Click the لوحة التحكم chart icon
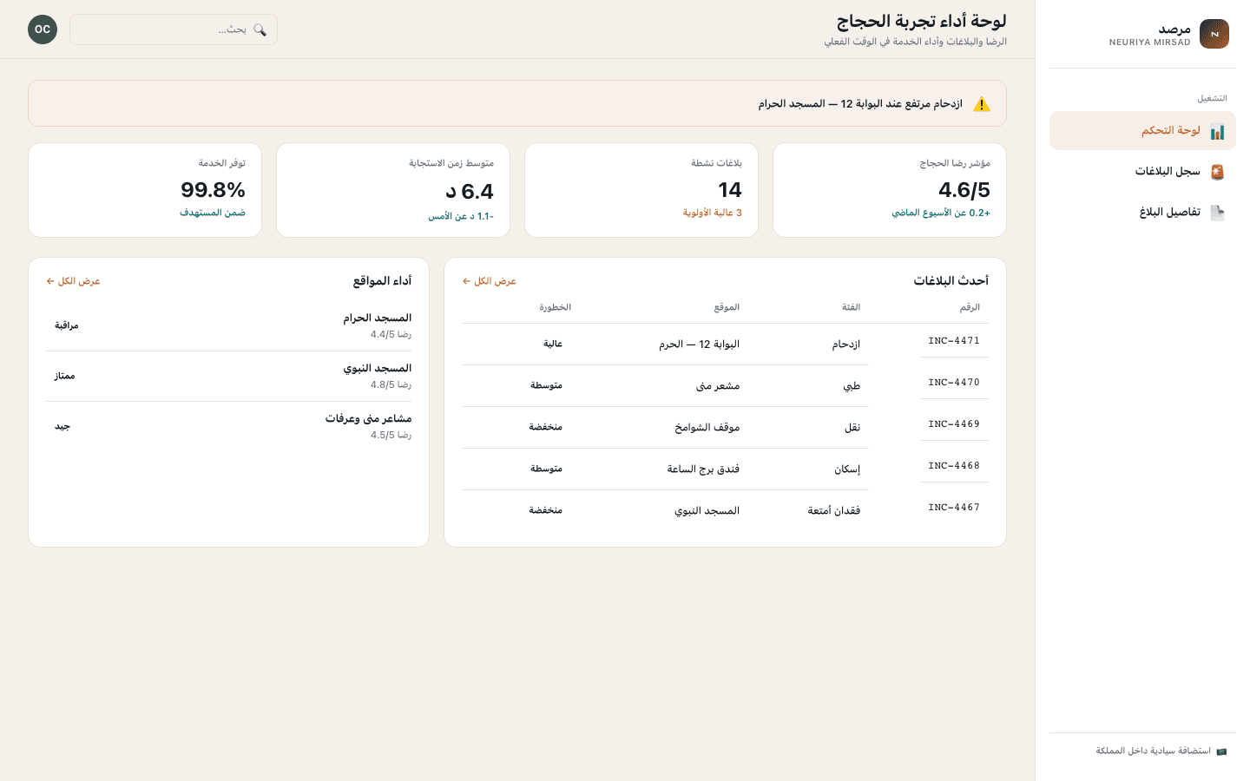The width and height of the screenshot is (1250, 781). tap(1217, 131)
